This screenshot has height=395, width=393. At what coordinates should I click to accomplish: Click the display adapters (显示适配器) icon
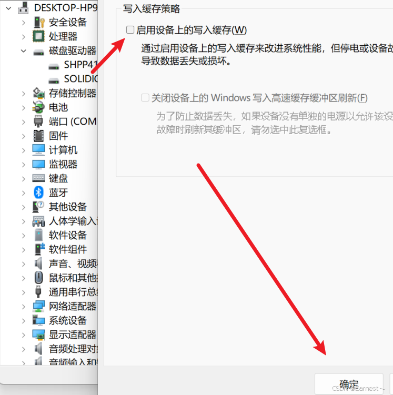click(38, 335)
